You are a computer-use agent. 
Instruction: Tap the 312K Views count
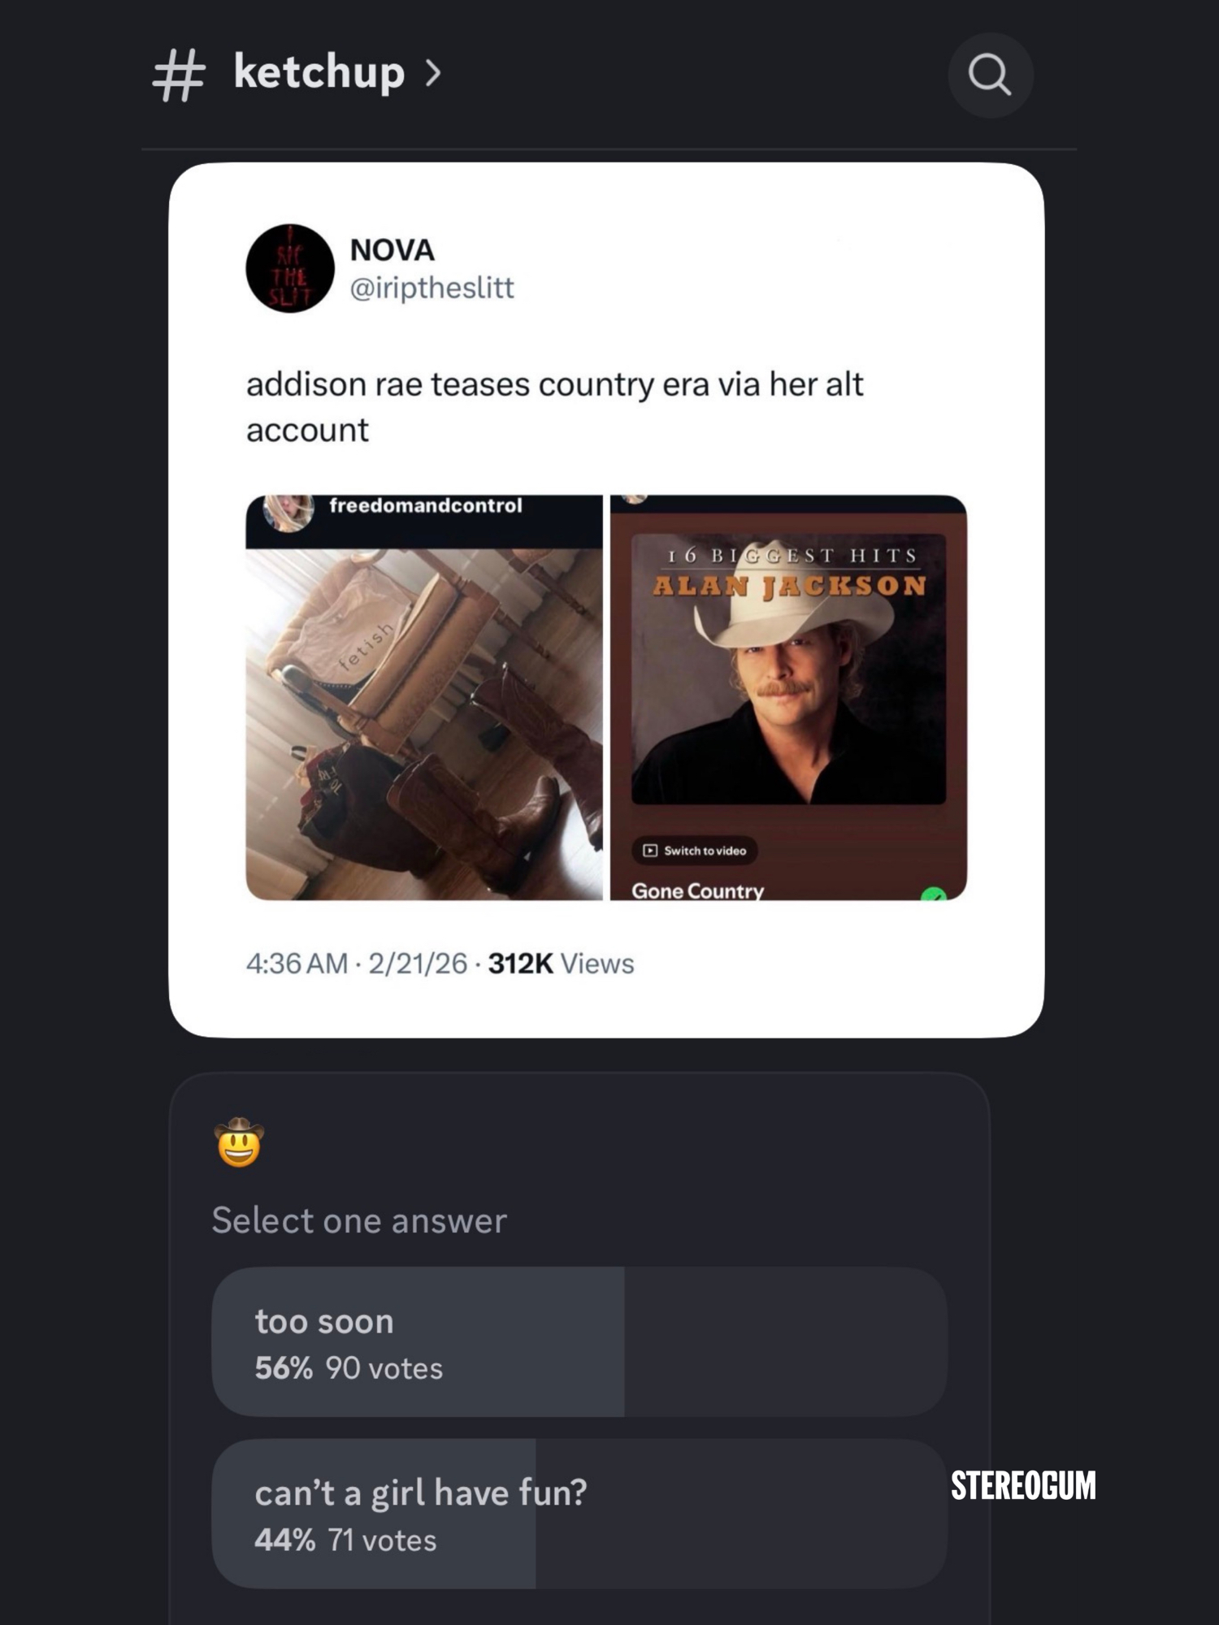tap(561, 964)
